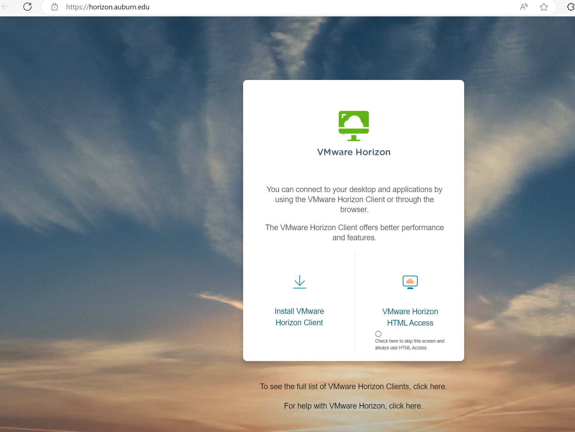Click the cloud monitor icon for HTML Access
The height and width of the screenshot is (432, 575).
point(410,282)
